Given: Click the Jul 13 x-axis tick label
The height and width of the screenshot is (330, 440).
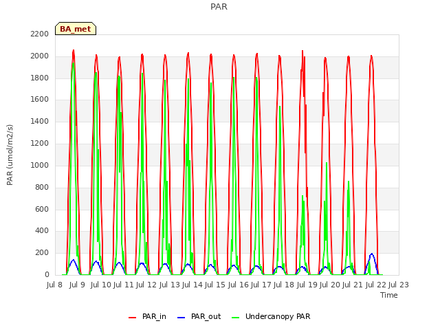Looking at the screenshot, I should [x=170, y=285].
